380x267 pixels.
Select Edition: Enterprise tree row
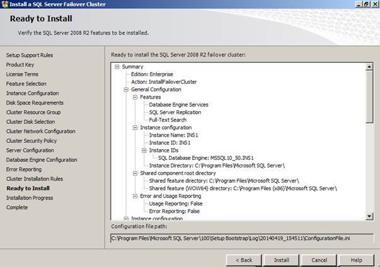tap(153, 74)
